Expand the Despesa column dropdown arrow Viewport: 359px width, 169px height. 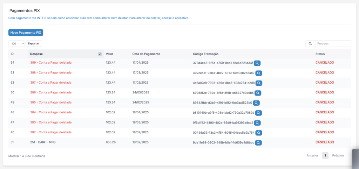click(100, 54)
